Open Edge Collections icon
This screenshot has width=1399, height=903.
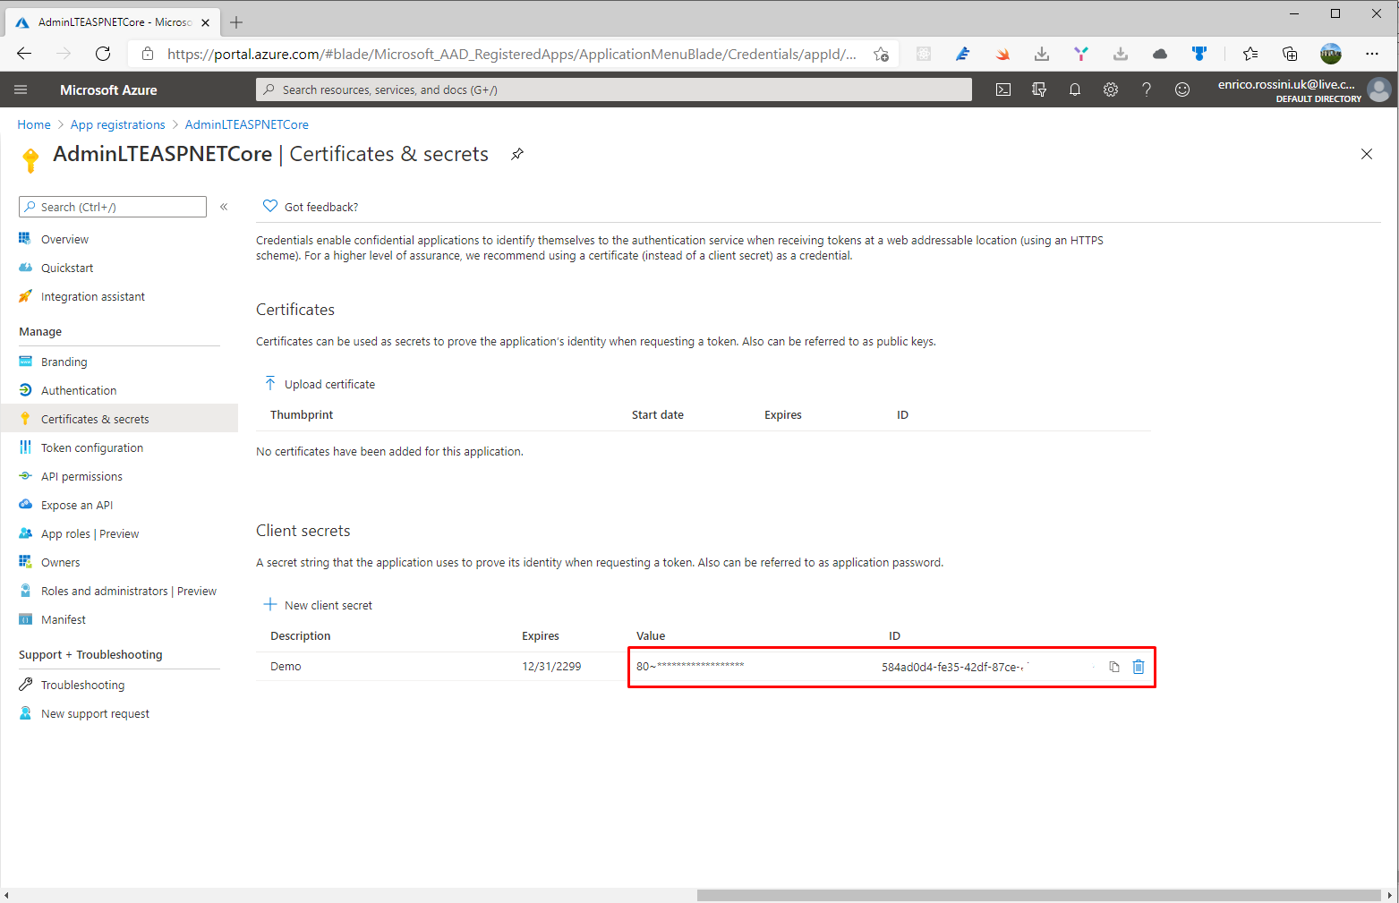(1289, 54)
